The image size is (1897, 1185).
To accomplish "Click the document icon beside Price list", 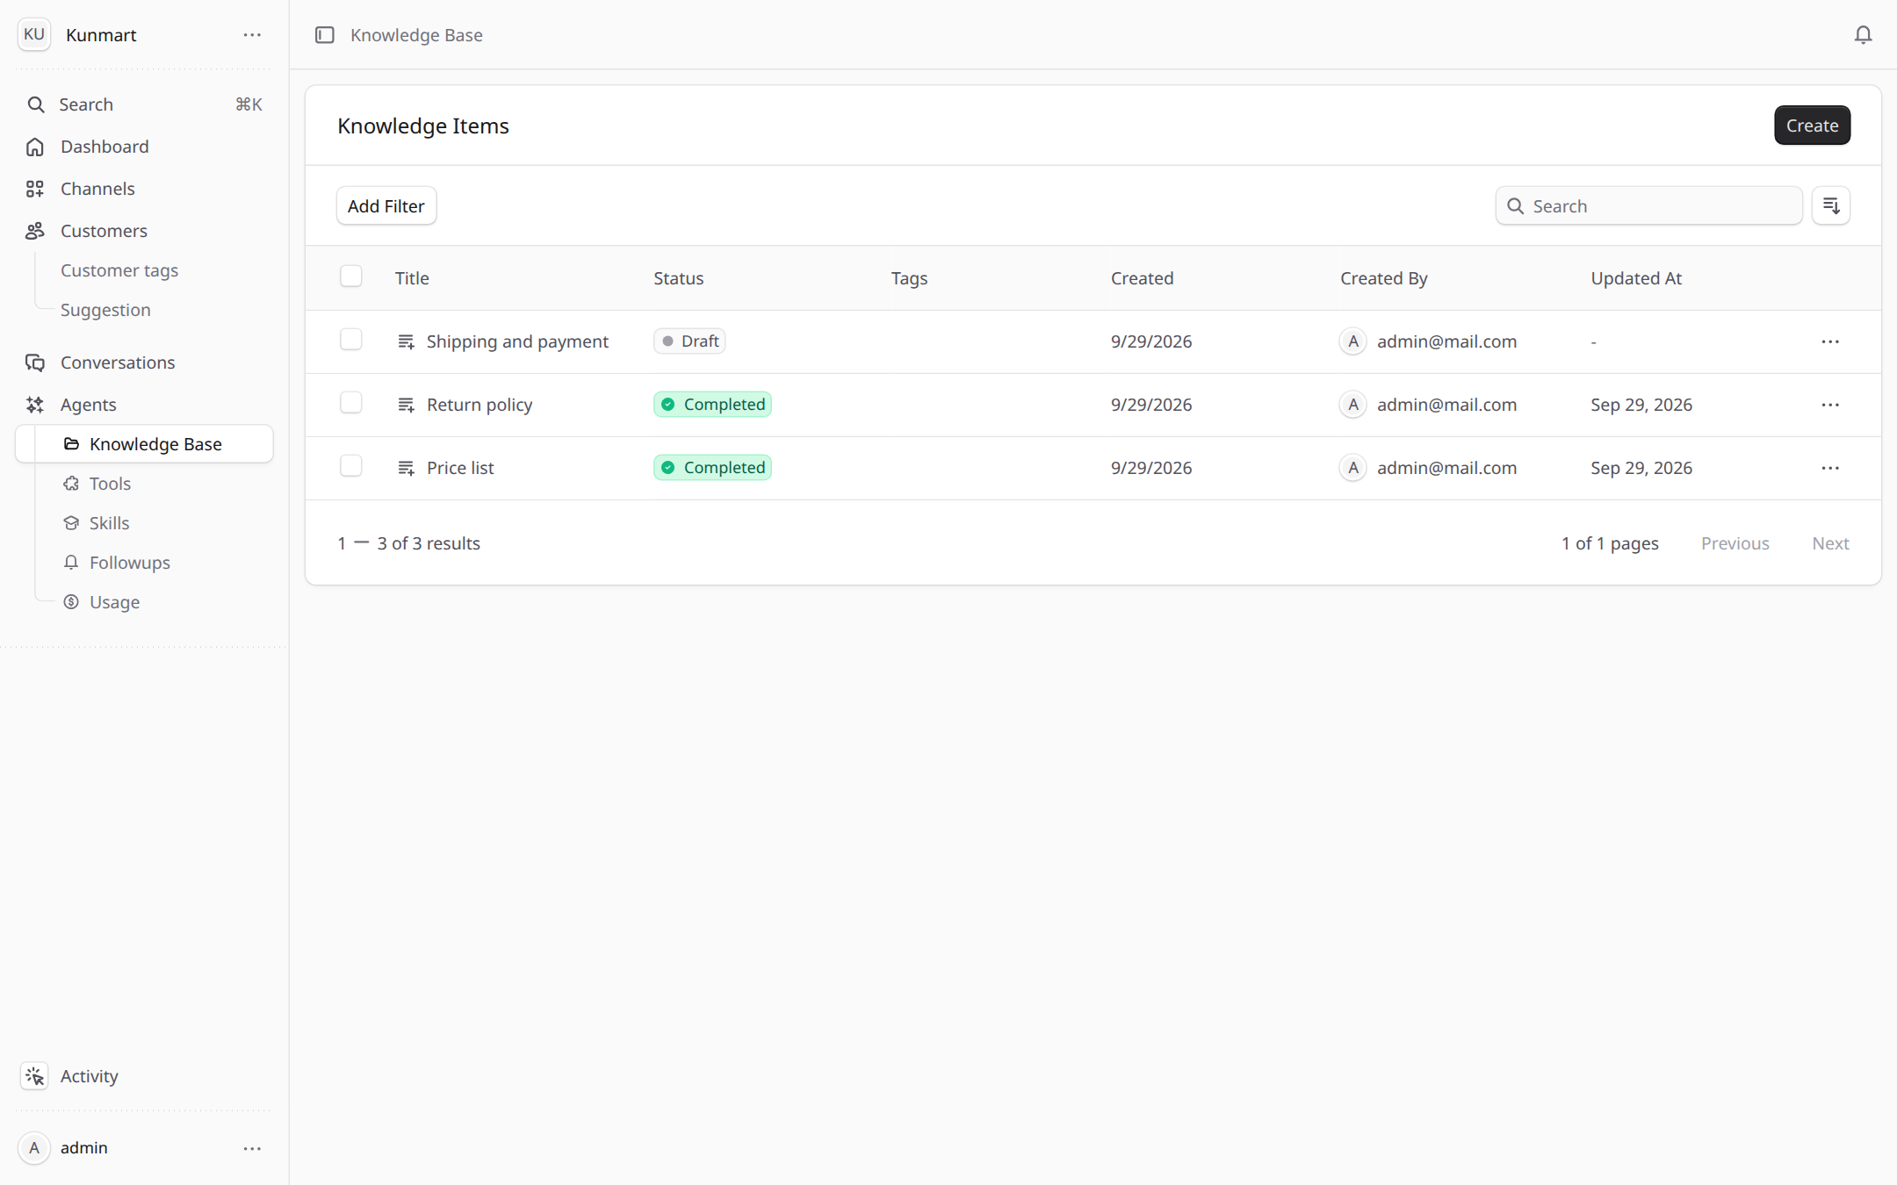I will [x=406, y=468].
